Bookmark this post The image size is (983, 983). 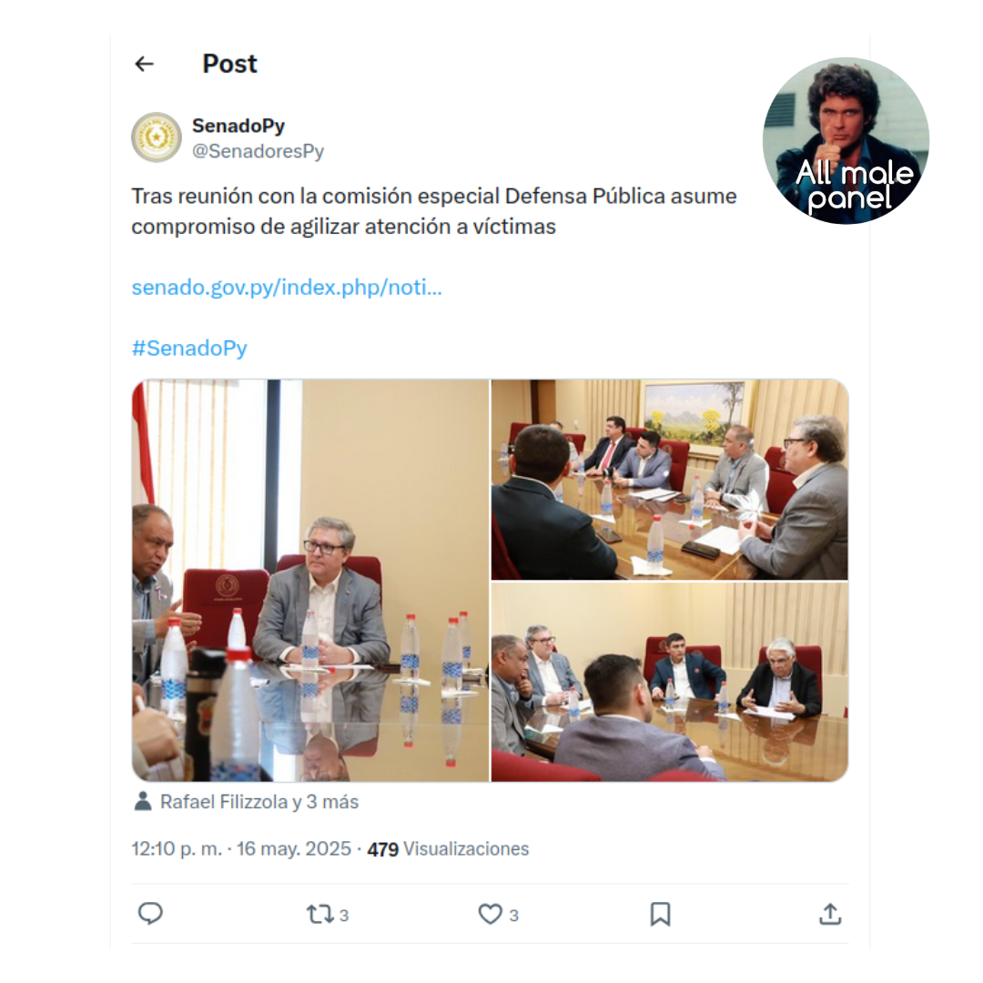660,914
